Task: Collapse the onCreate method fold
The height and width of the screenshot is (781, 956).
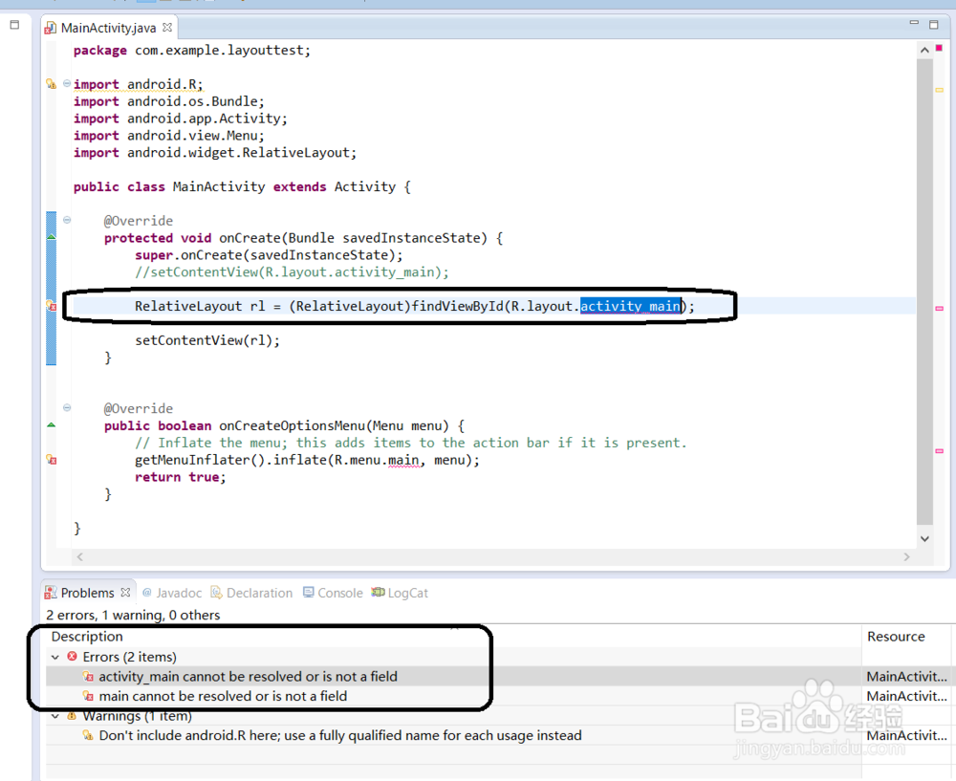Action: pos(67,220)
